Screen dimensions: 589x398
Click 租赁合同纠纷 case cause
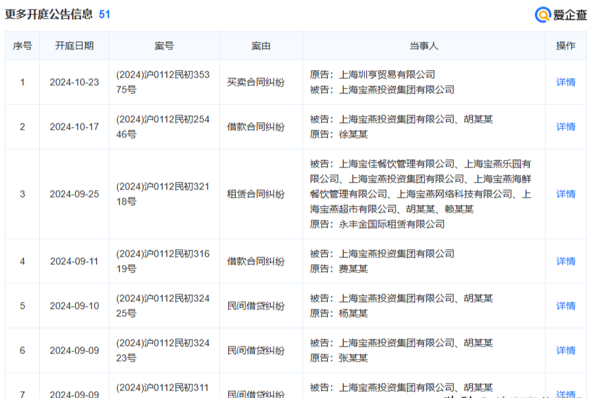pos(256,194)
